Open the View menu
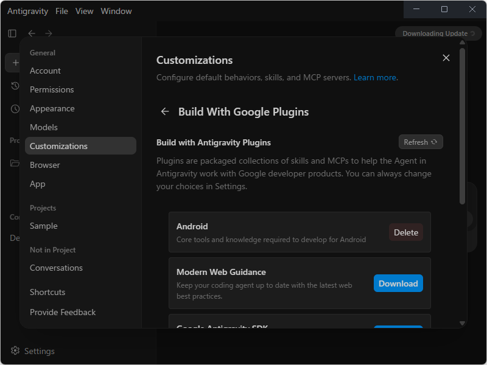The image size is (487, 365). [x=84, y=11]
